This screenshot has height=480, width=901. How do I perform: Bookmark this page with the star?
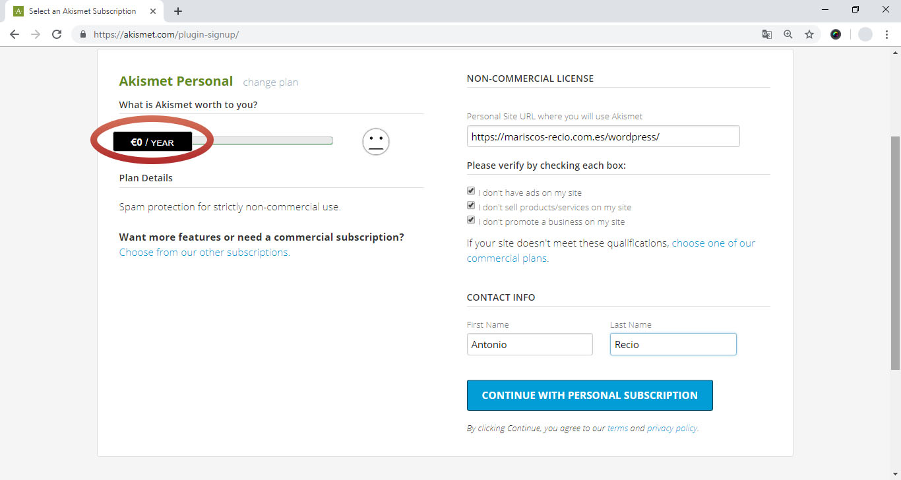point(809,34)
